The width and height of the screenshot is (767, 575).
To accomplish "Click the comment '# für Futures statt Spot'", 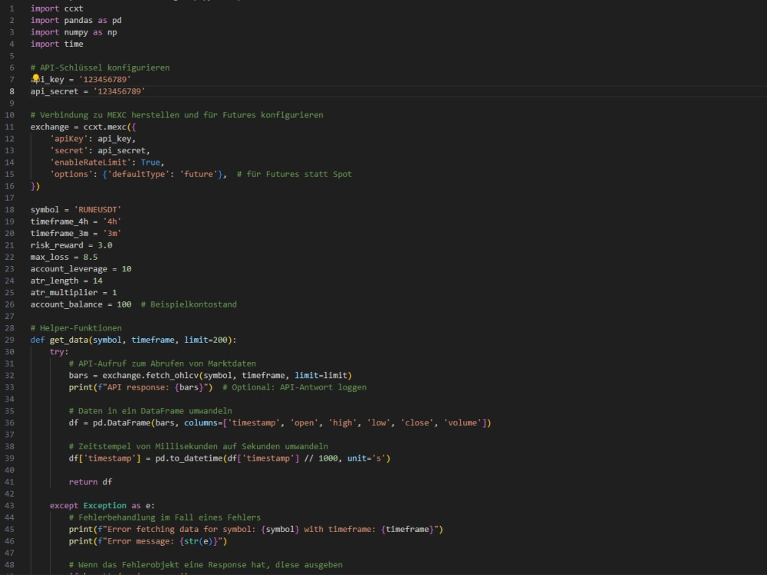I will coord(295,174).
